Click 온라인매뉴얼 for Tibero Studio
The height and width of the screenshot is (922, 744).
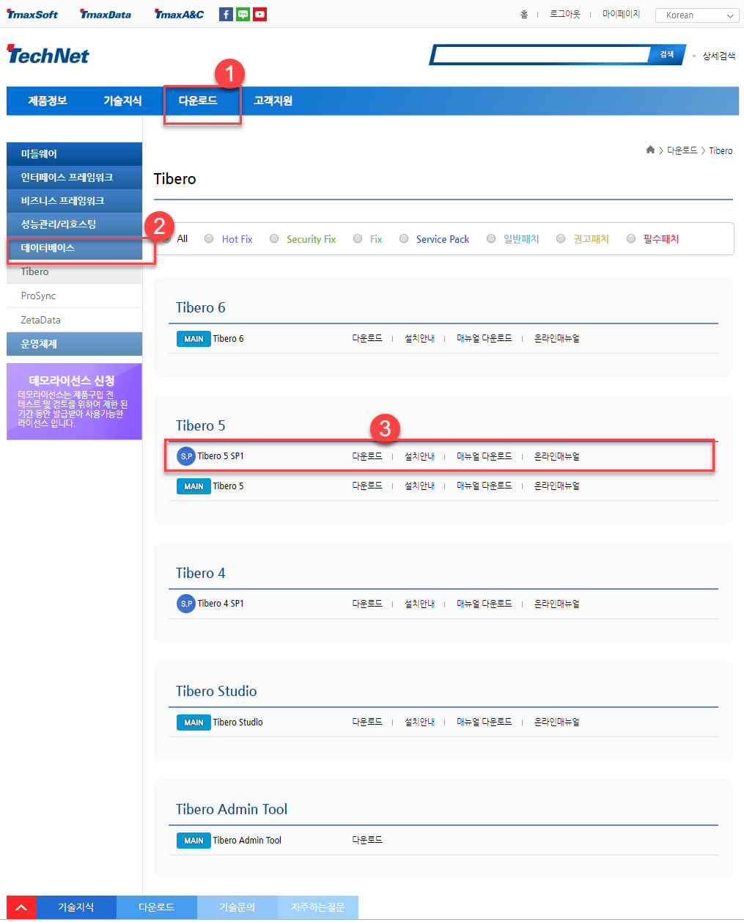pos(557,722)
